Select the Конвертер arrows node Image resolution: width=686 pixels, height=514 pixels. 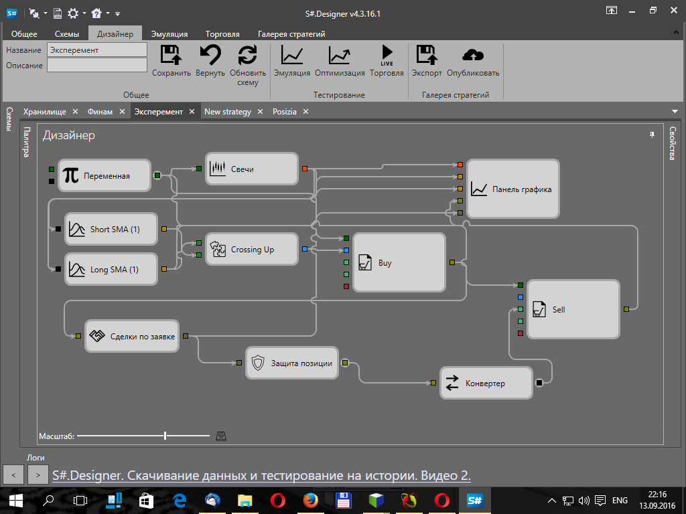486,383
